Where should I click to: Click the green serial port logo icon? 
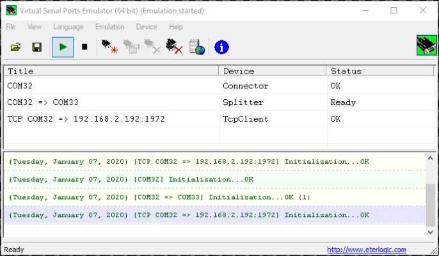(426, 46)
